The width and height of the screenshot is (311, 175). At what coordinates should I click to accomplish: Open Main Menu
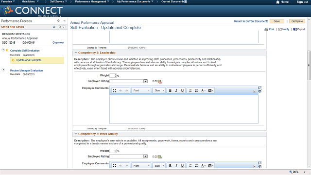tap(30, 1)
